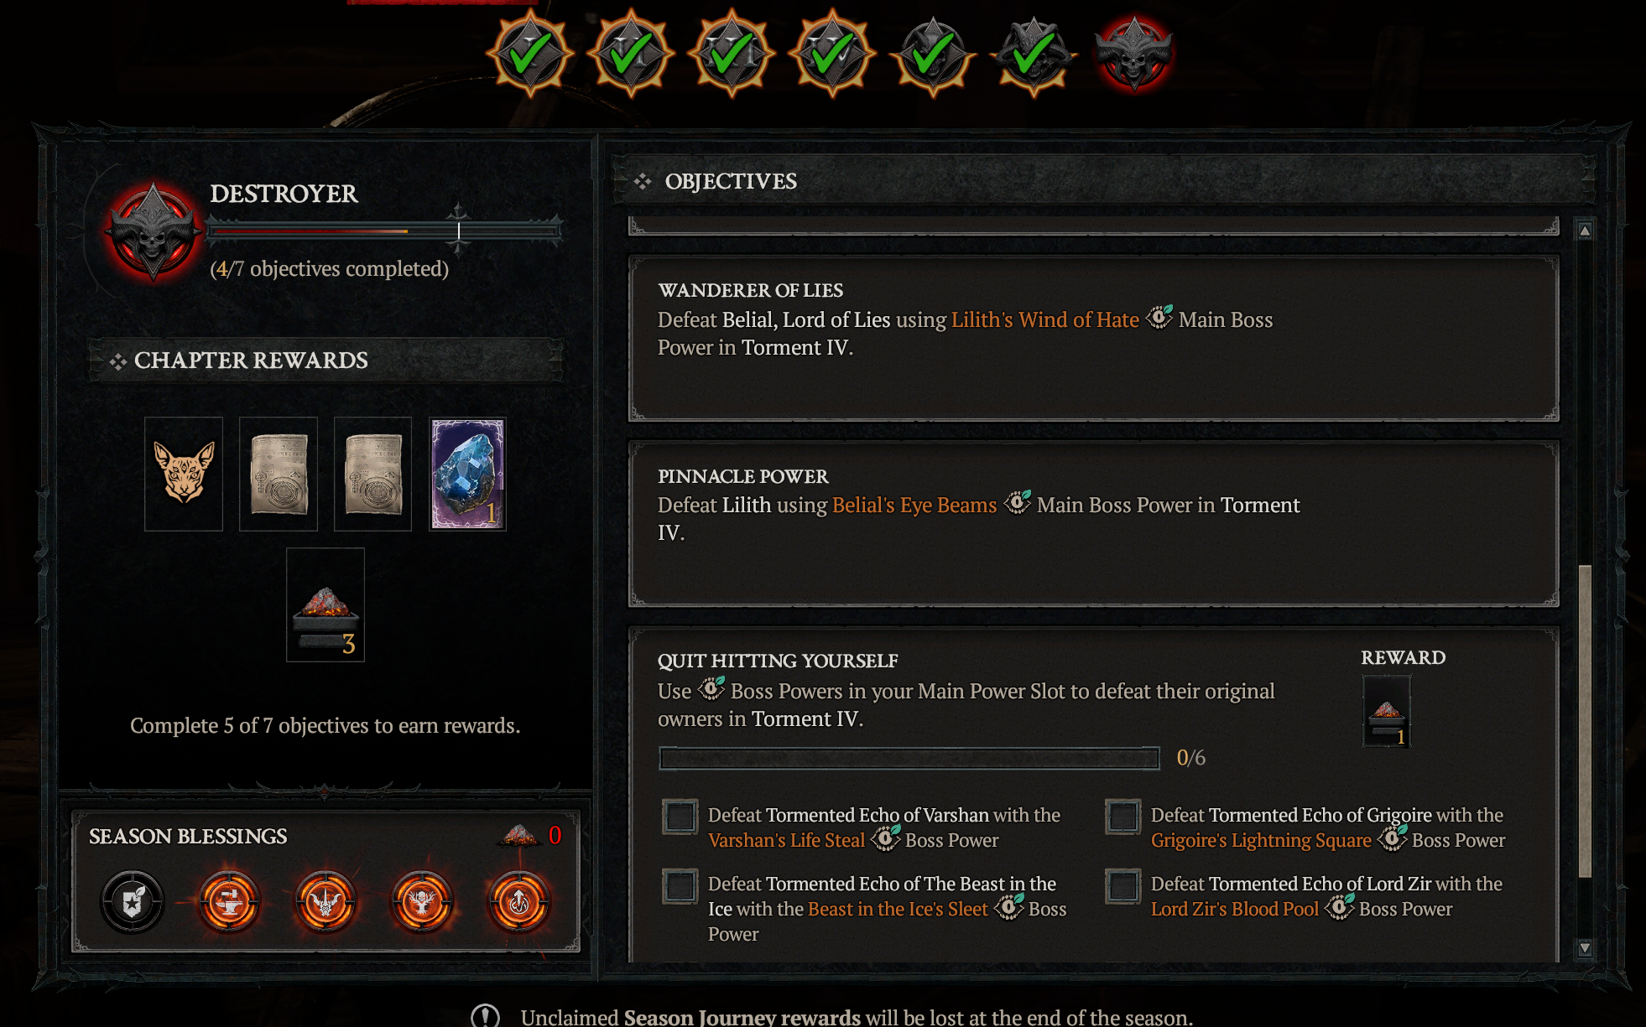The height and width of the screenshot is (1027, 1646).
Task: Select the first completed chapter badge
Action: point(530,55)
